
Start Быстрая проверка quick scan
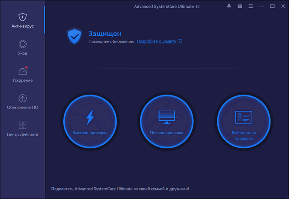[x=90, y=121]
